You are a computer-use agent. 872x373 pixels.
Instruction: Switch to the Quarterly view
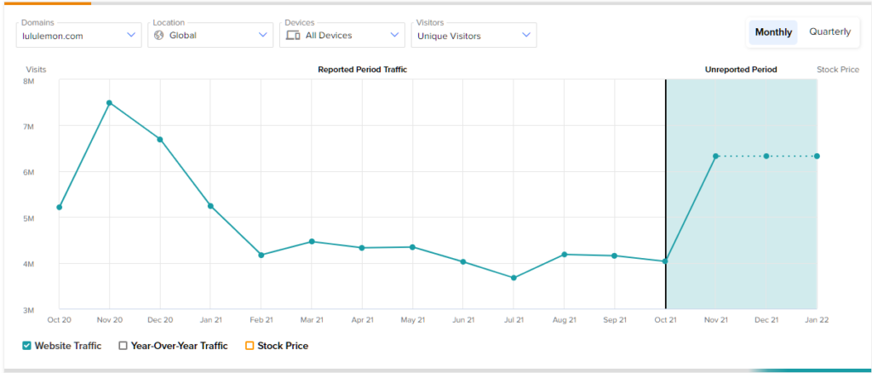pyautogui.click(x=829, y=32)
